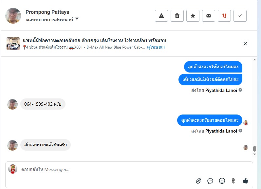Attach a file with paperclip icon
The width and height of the screenshot is (261, 189).
pyautogui.click(x=198, y=181)
